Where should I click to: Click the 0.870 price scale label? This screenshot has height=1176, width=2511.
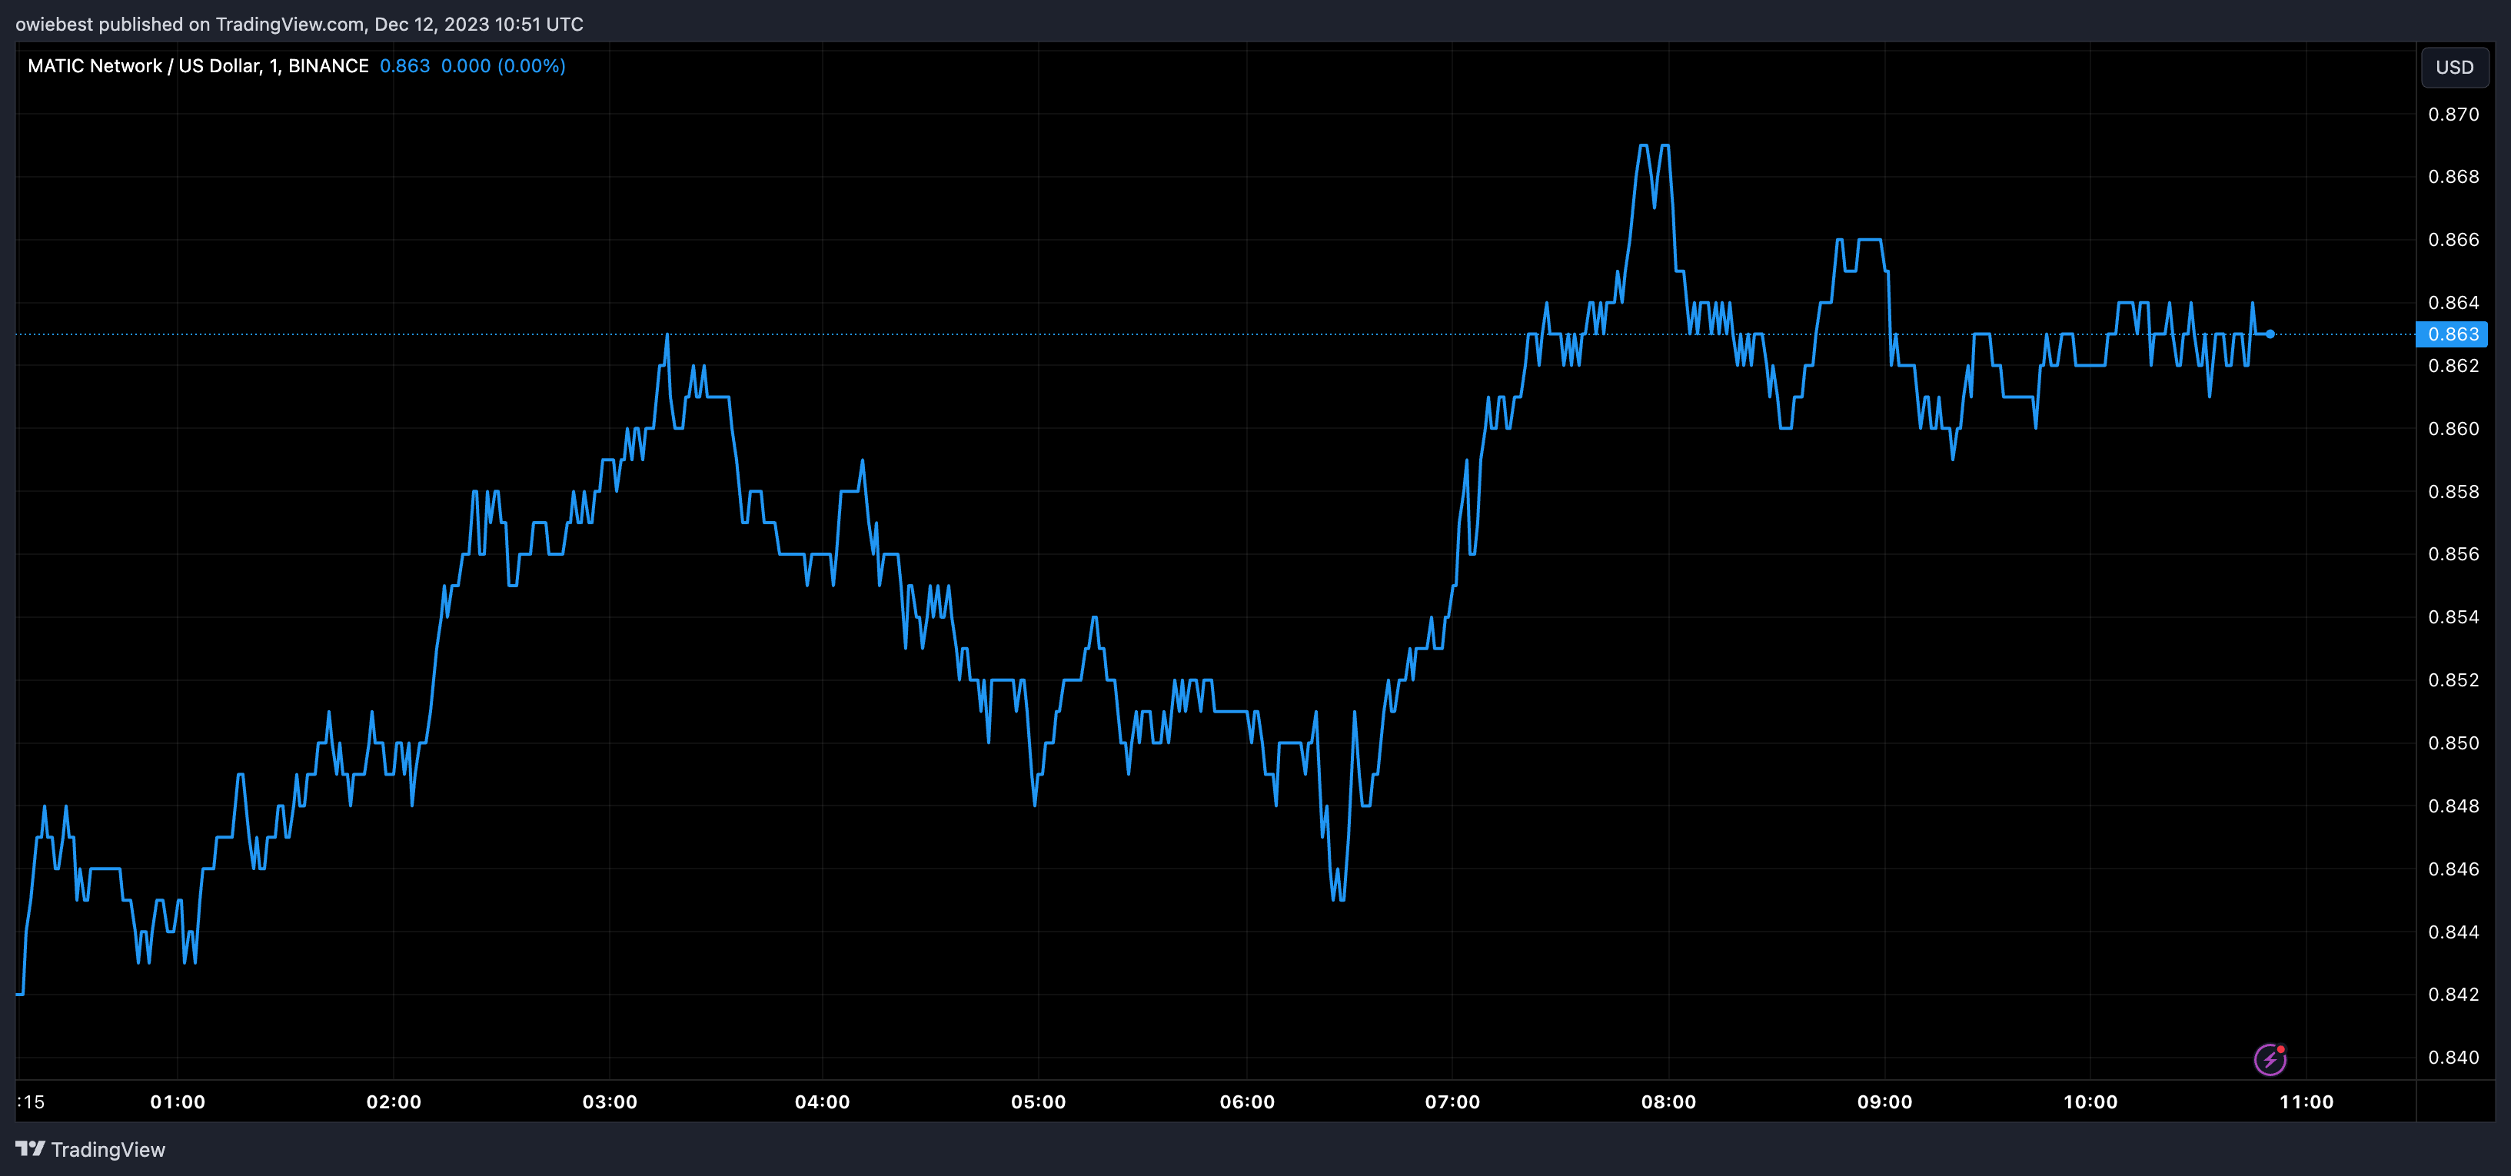[2453, 115]
